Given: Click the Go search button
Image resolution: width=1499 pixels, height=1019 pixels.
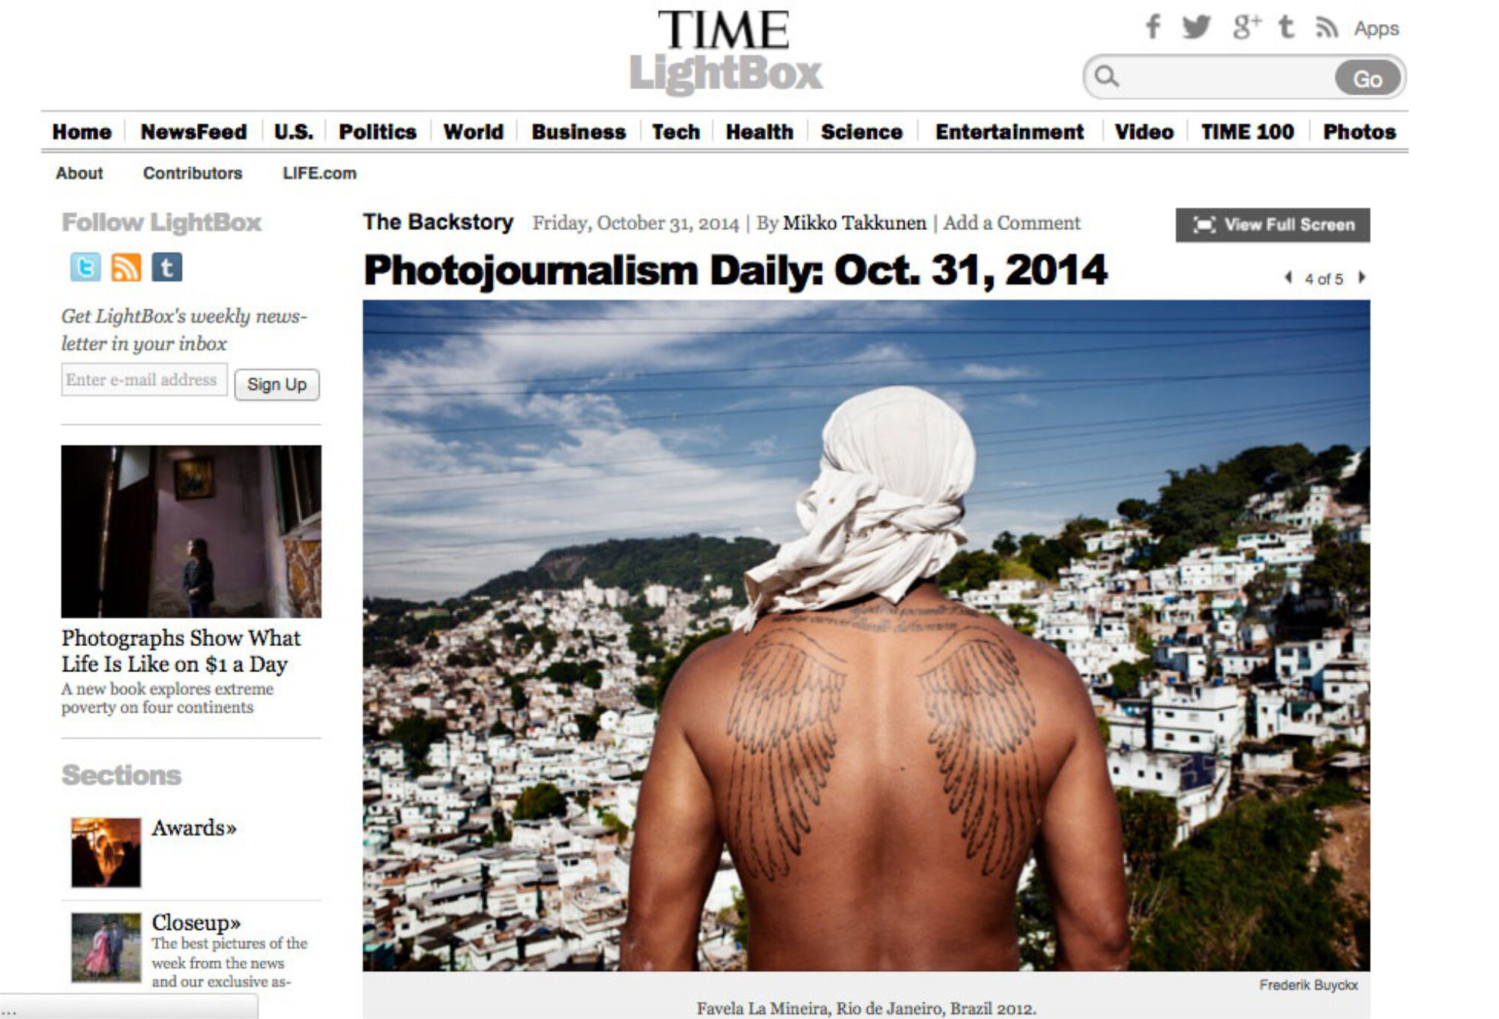Looking at the screenshot, I should point(1367,78).
